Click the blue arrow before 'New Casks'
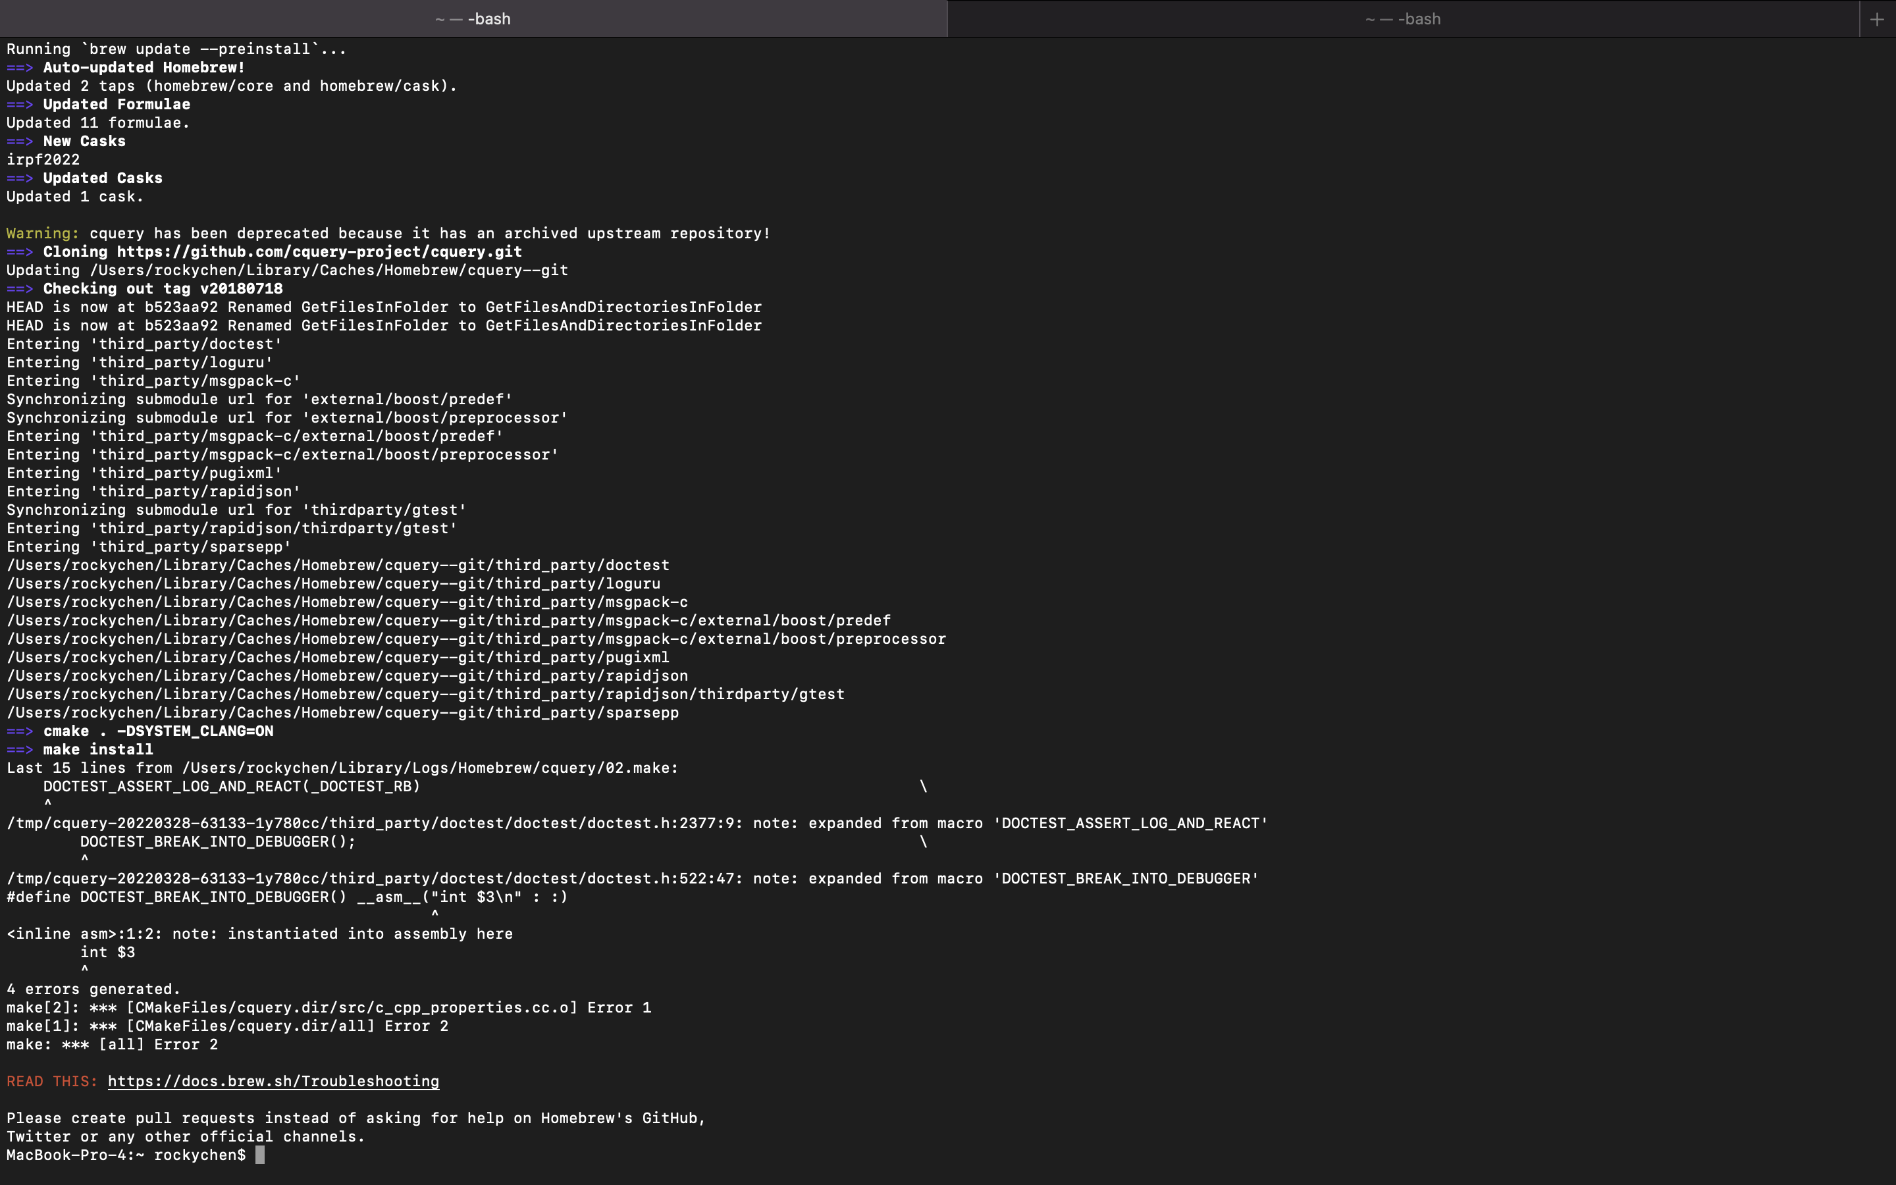Image resolution: width=1896 pixels, height=1185 pixels. [x=20, y=141]
